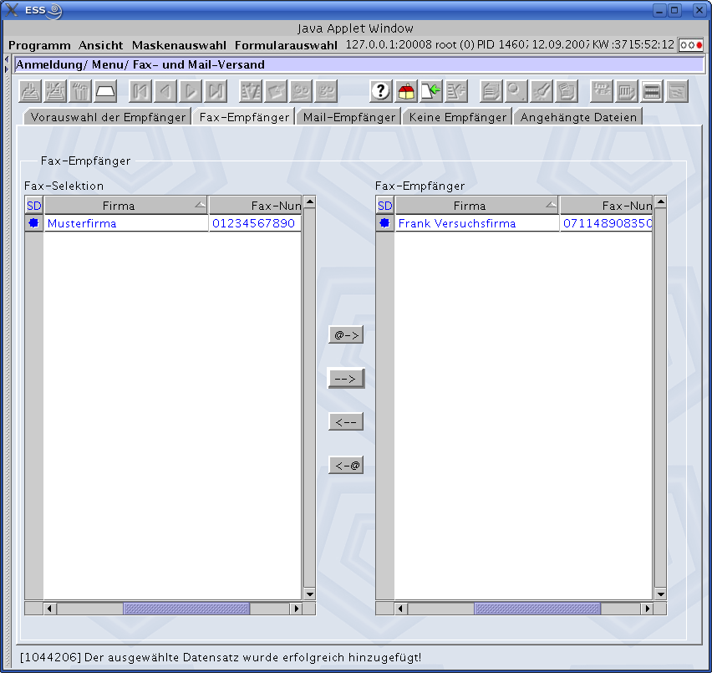Click the @-> transfer button

(x=346, y=335)
